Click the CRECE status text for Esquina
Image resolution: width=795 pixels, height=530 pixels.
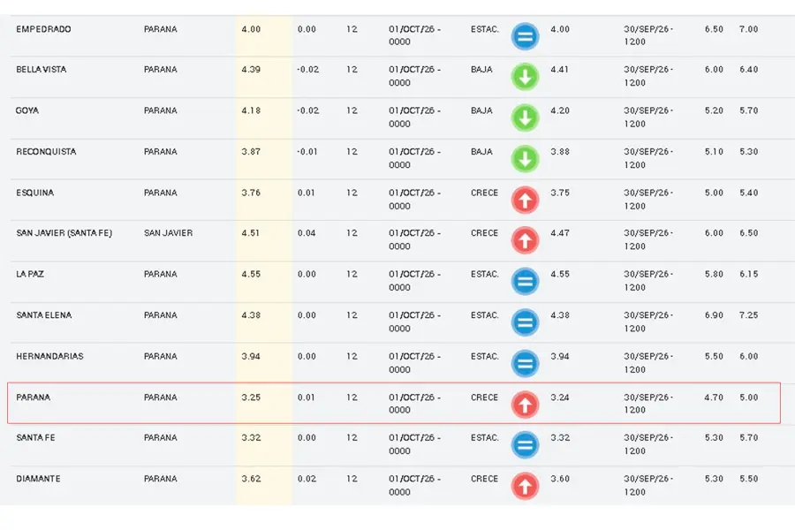tap(484, 193)
